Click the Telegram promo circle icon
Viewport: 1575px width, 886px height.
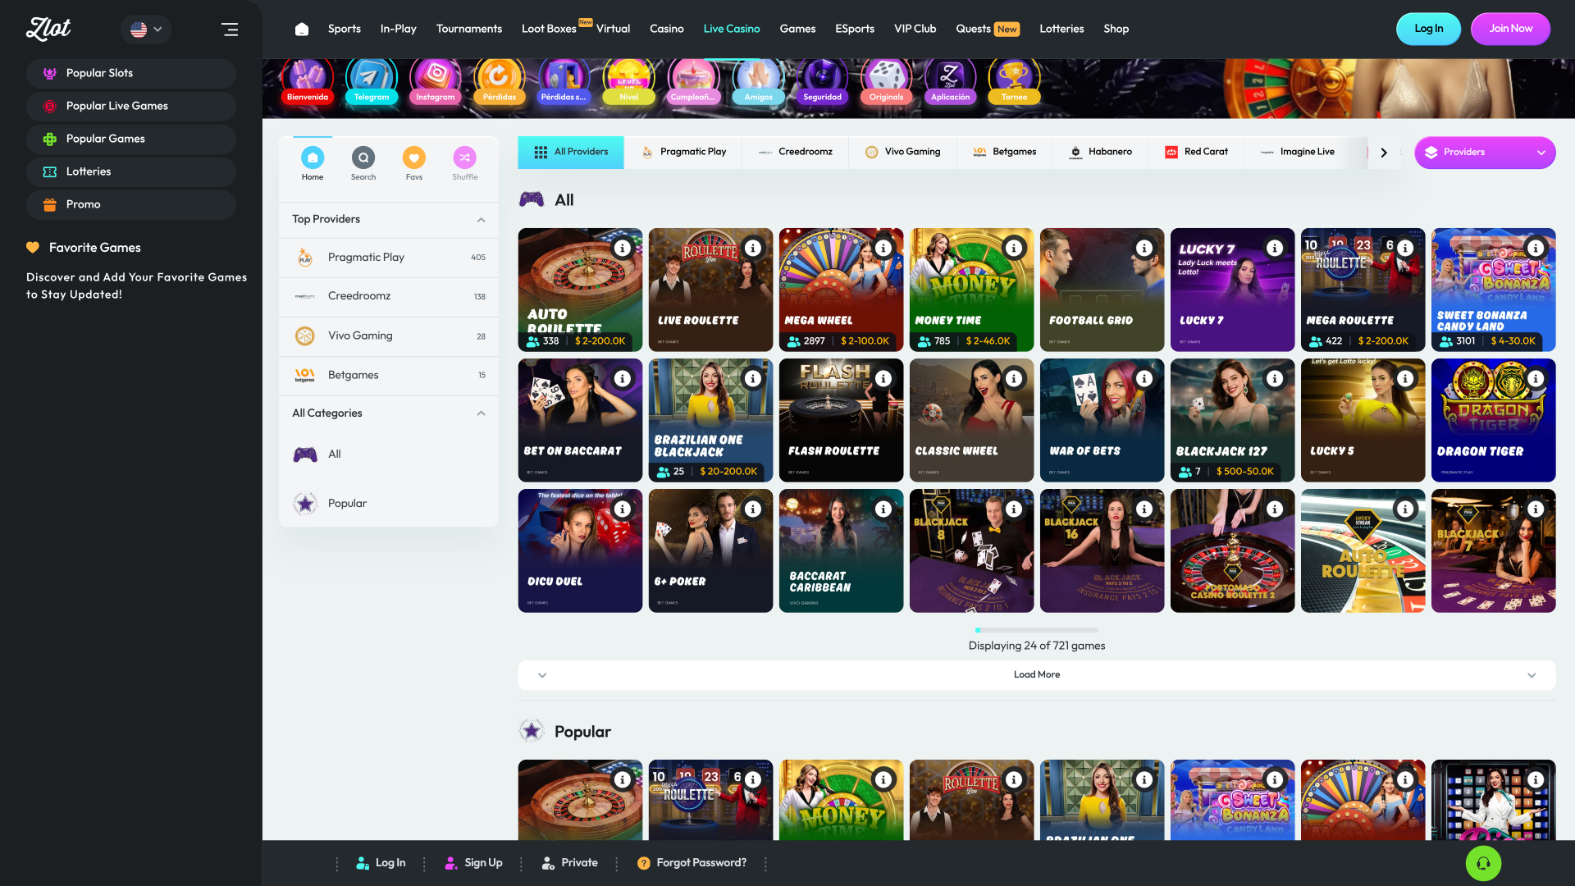(372, 81)
